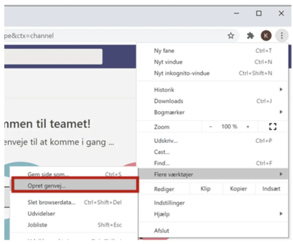The height and width of the screenshot is (244, 293).
Task: Select Udskriv... to print
Action: pyautogui.click(x=213, y=141)
